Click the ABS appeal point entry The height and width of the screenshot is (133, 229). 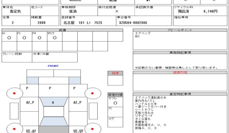[137, 37]
